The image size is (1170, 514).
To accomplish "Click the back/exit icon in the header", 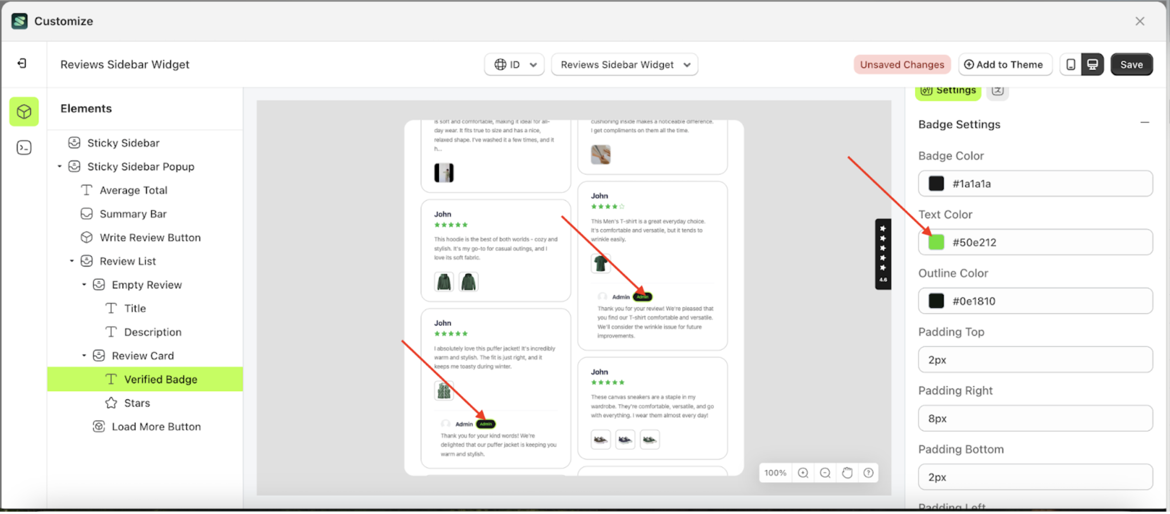I will tap(22, 64).
